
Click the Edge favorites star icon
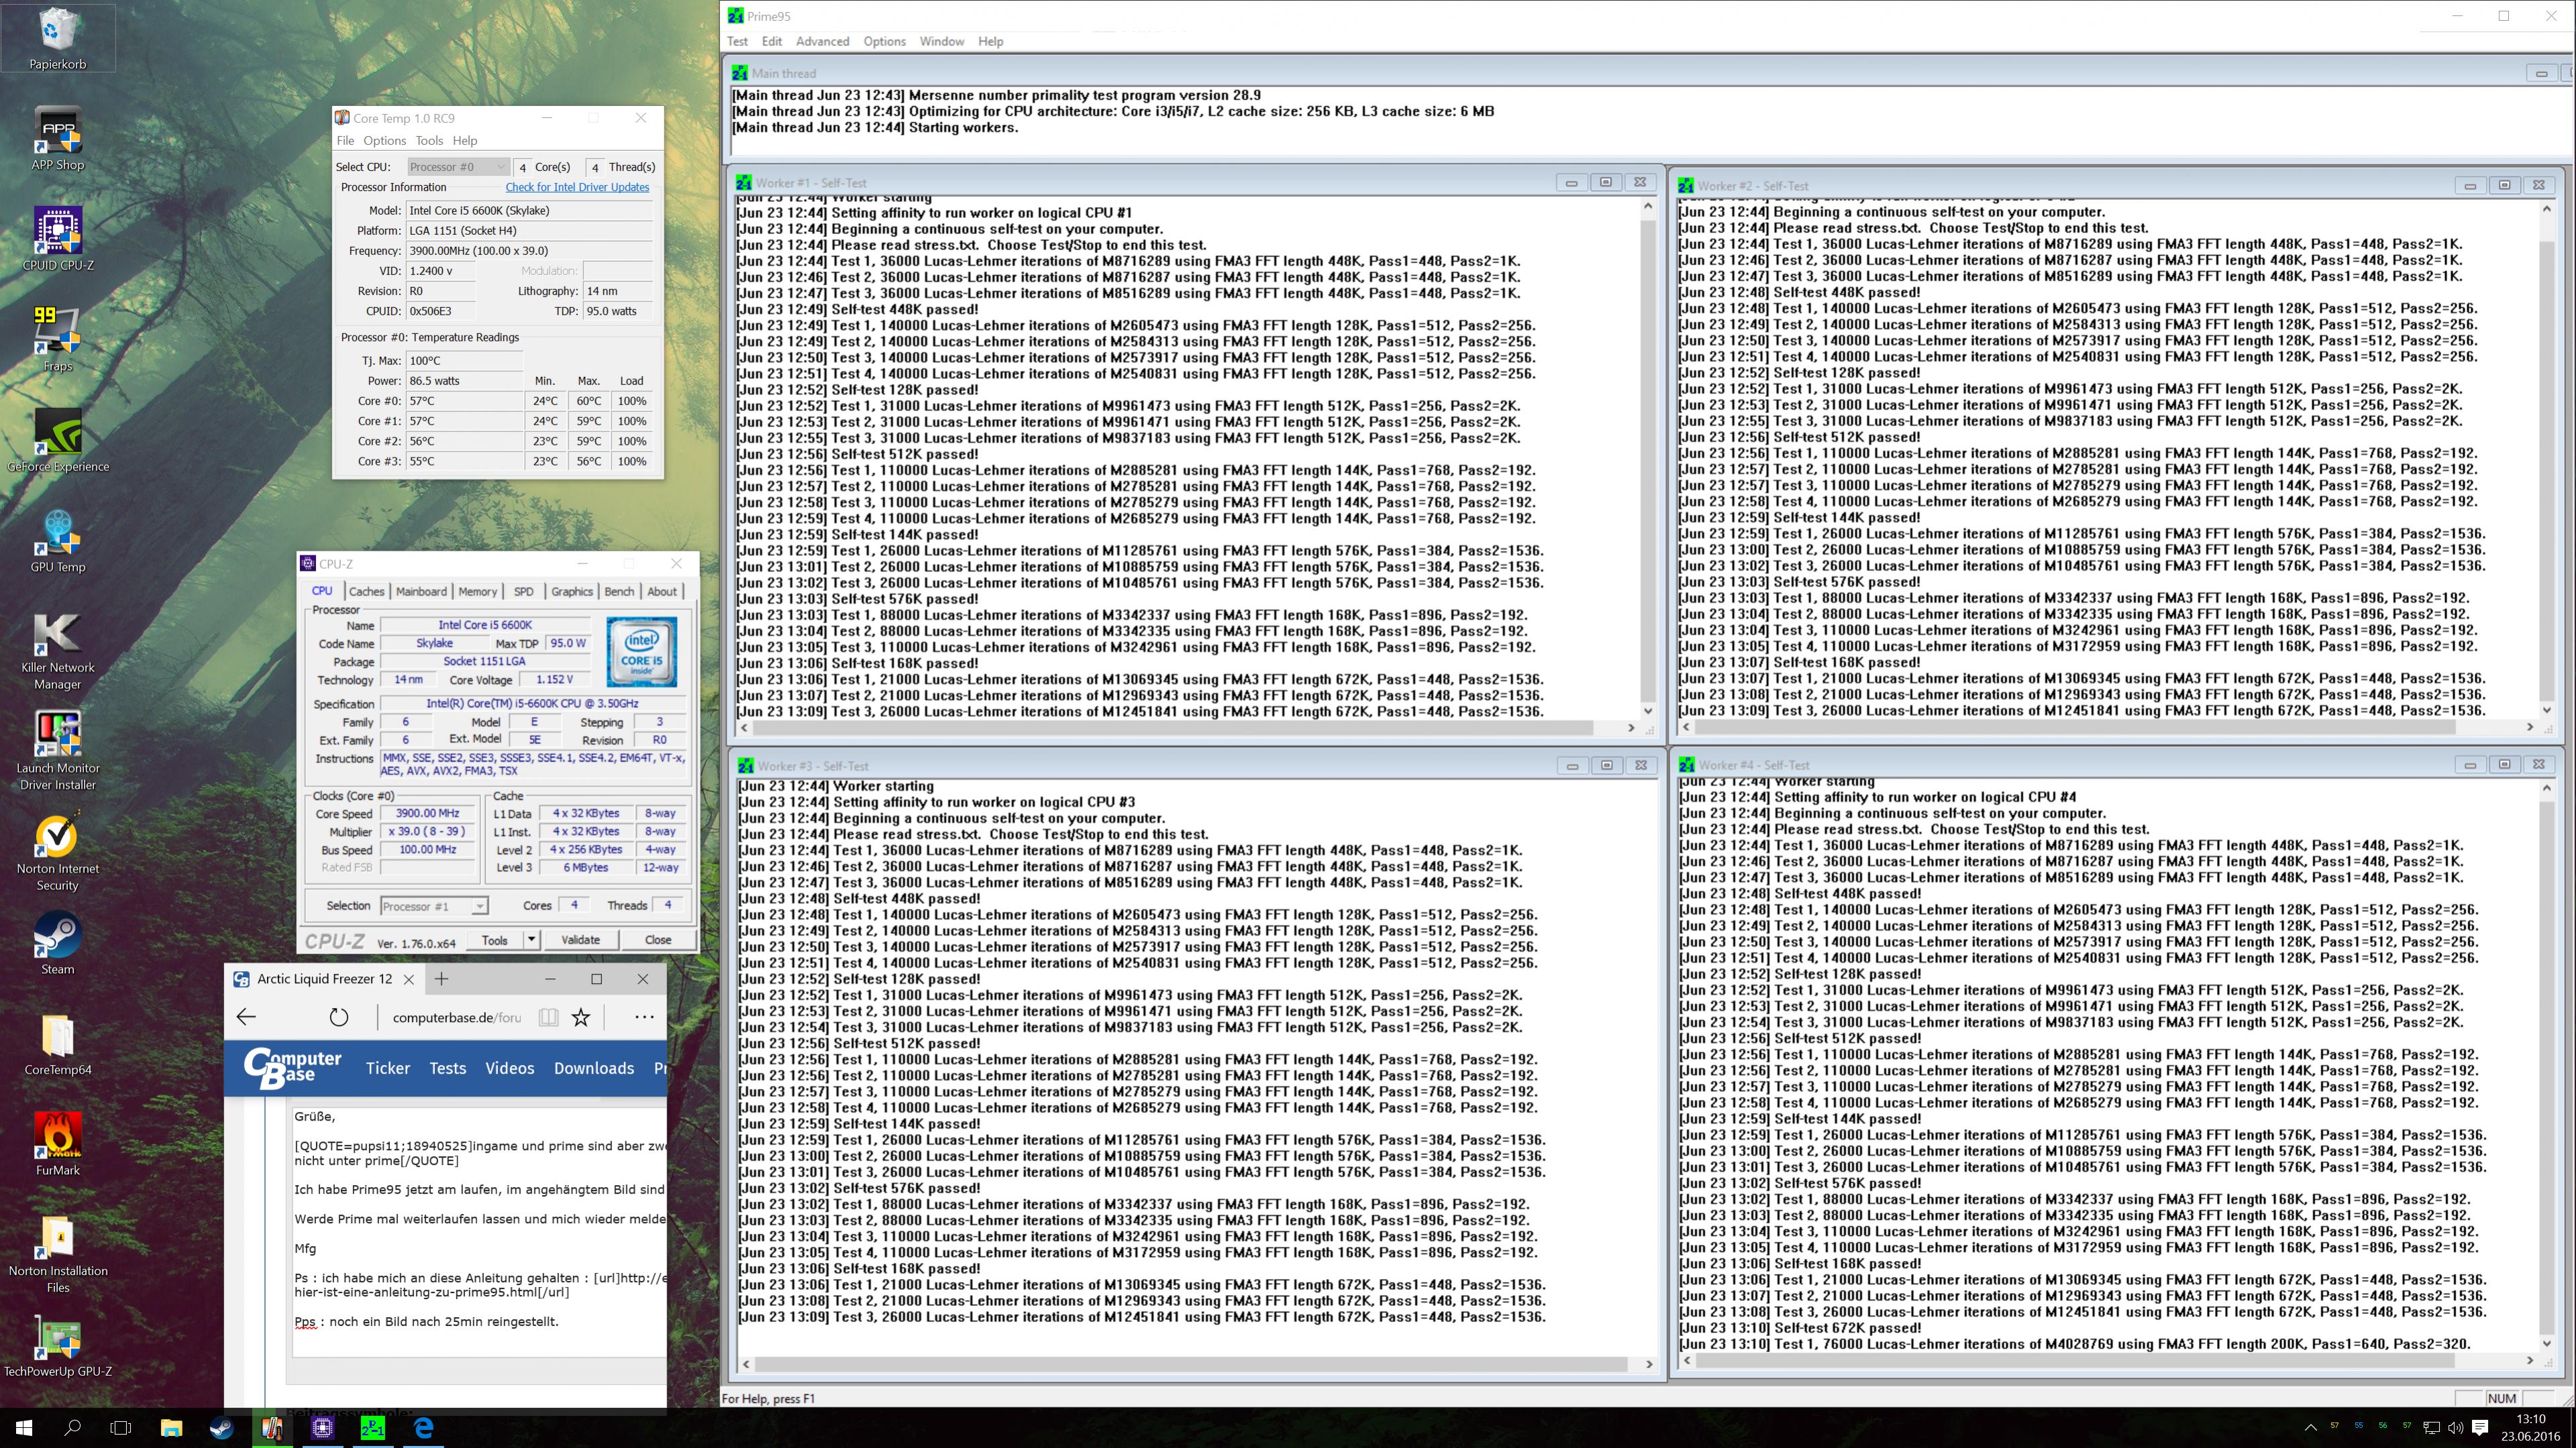tap(581, 1017)
